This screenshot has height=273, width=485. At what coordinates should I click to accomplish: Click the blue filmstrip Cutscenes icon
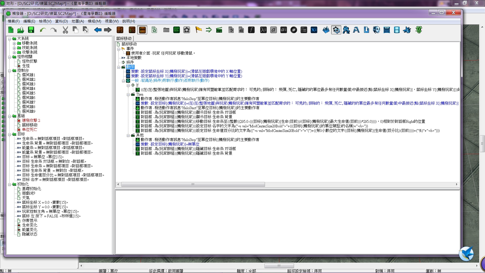pos(397,30)
